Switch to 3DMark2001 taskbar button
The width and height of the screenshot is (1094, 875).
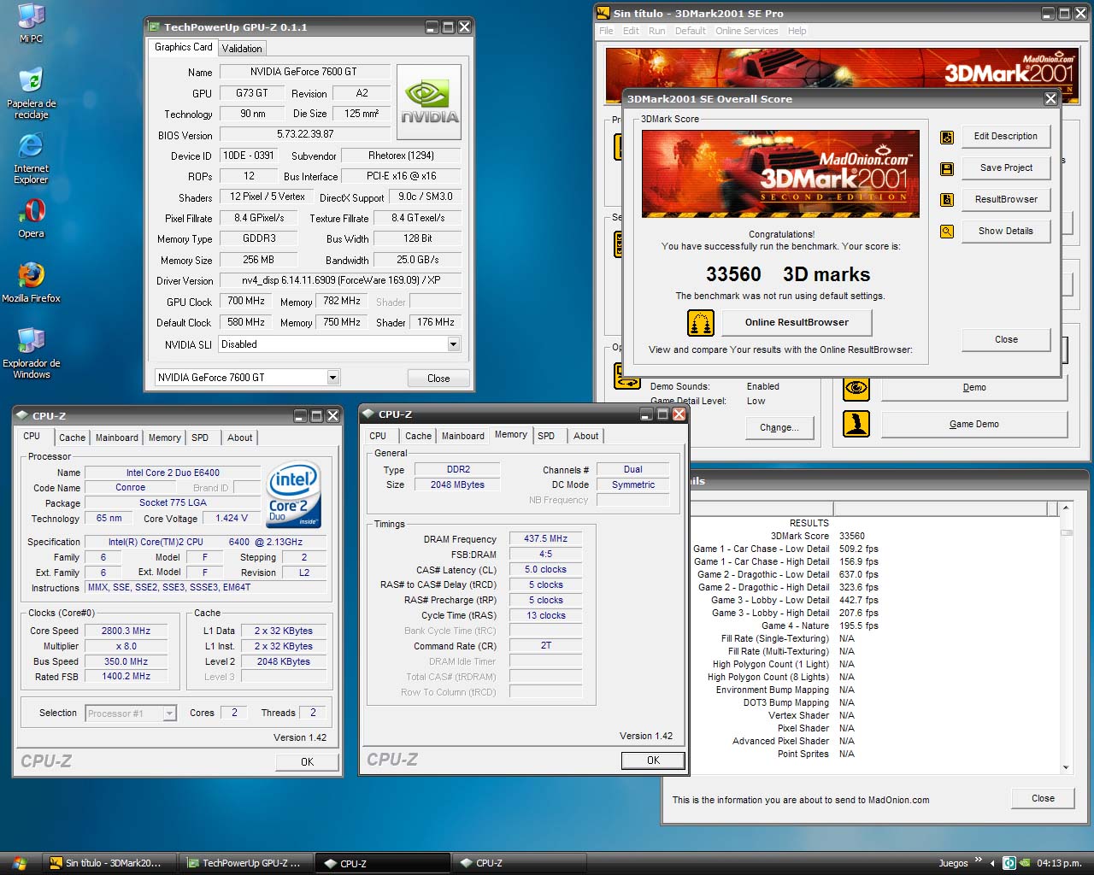tap(111, 864)
